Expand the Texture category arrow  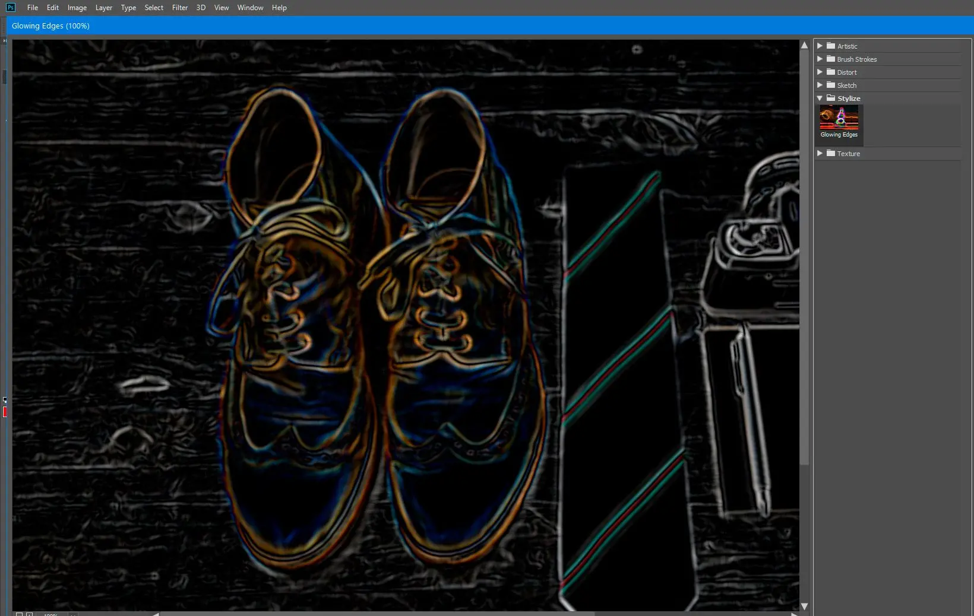point(820,153)
